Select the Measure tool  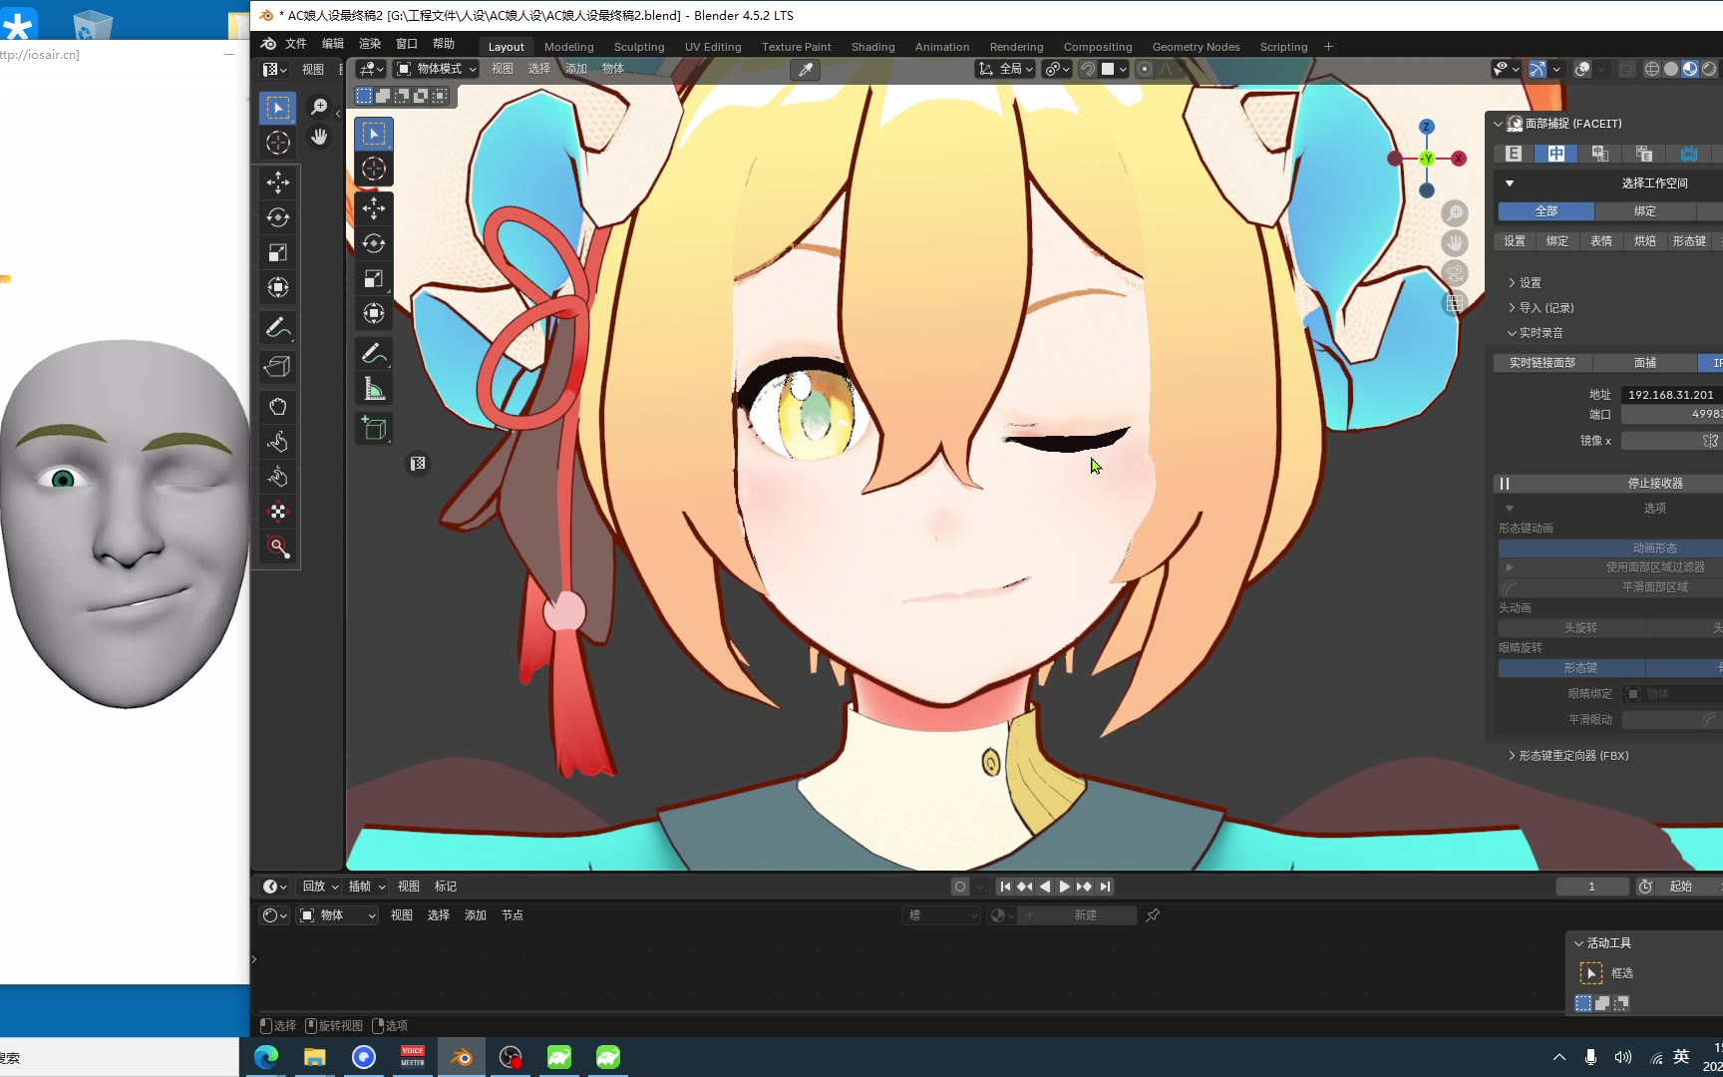coord(374,389)
